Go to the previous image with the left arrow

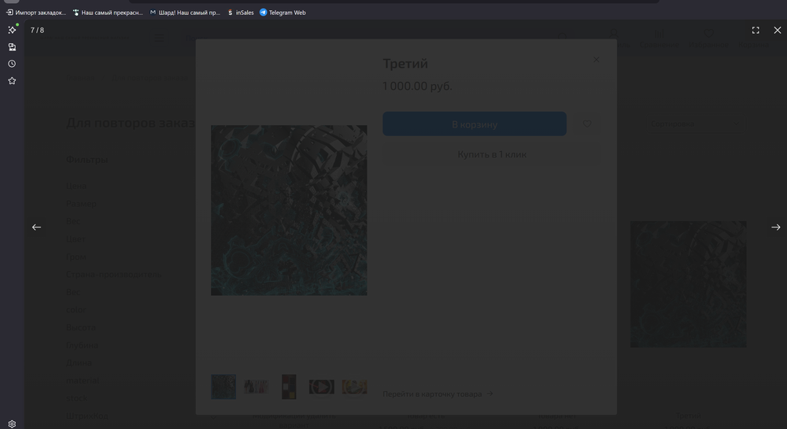click(37, 227)
